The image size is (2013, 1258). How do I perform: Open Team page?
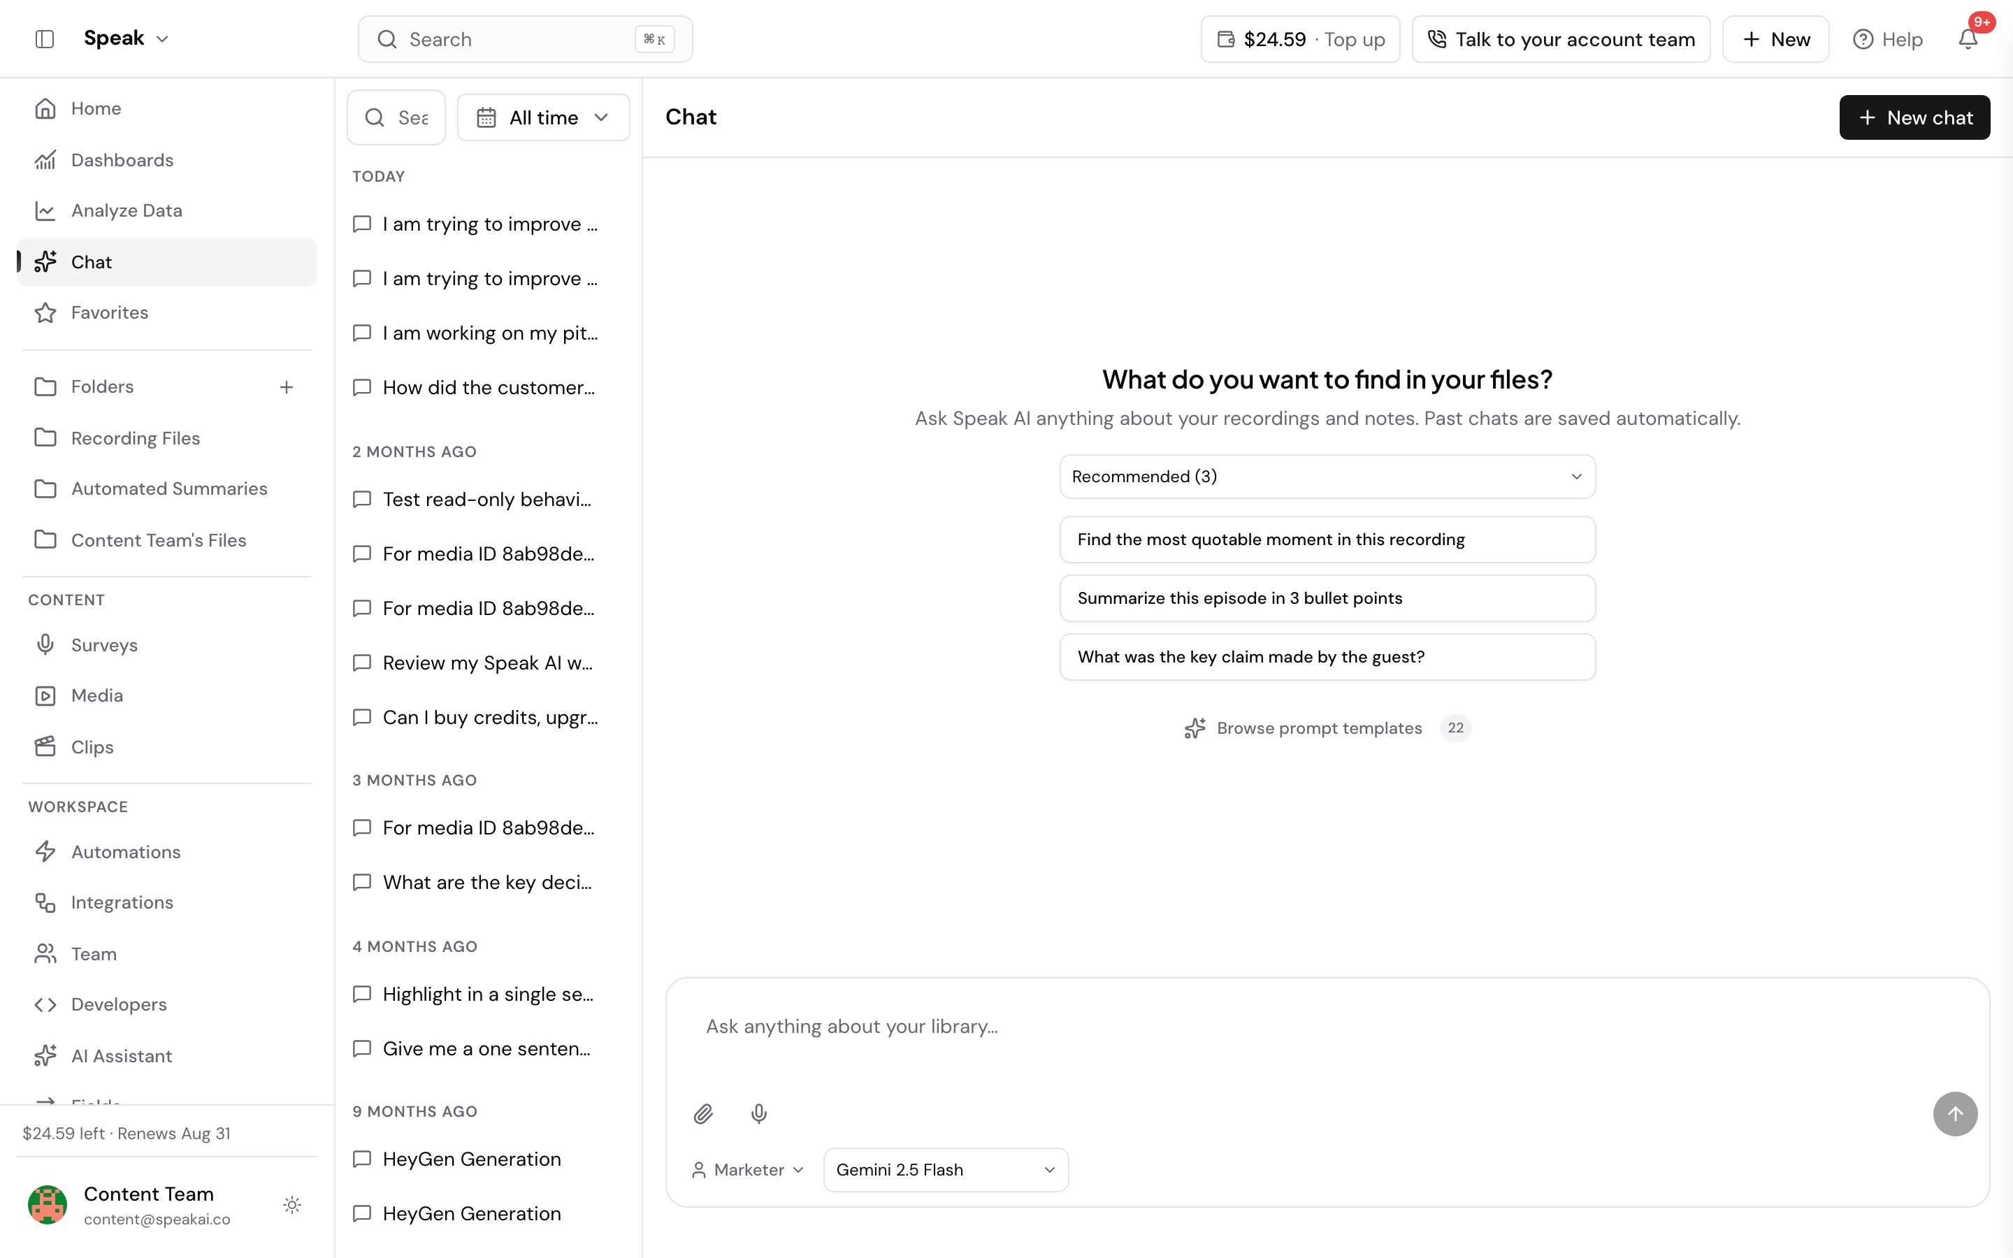click(x=166, y=954)
